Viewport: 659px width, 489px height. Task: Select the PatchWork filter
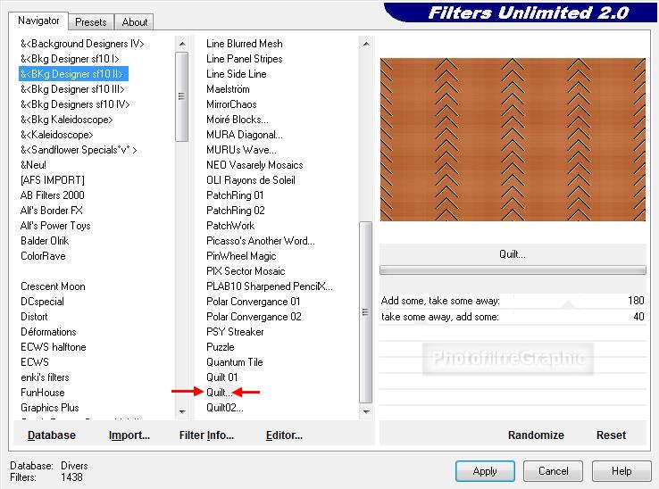pos(230,226)
